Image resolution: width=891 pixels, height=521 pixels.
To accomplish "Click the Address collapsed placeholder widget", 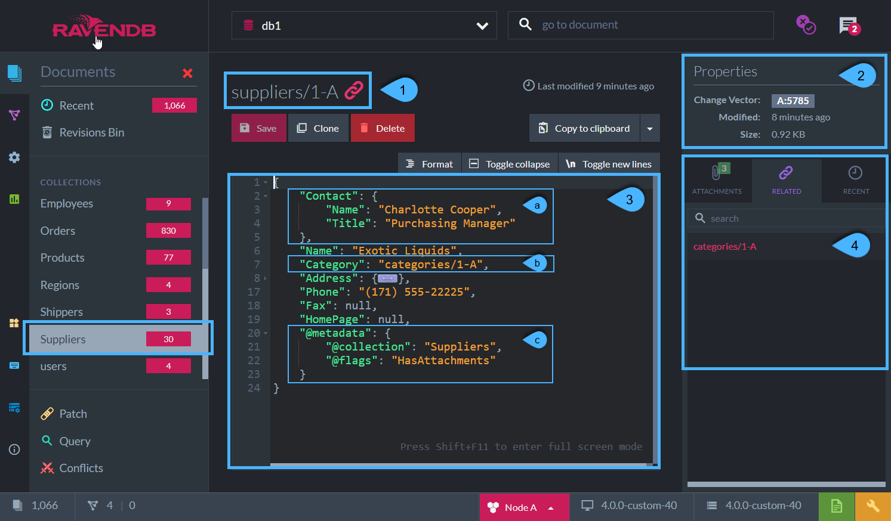I will click(387, 278).
